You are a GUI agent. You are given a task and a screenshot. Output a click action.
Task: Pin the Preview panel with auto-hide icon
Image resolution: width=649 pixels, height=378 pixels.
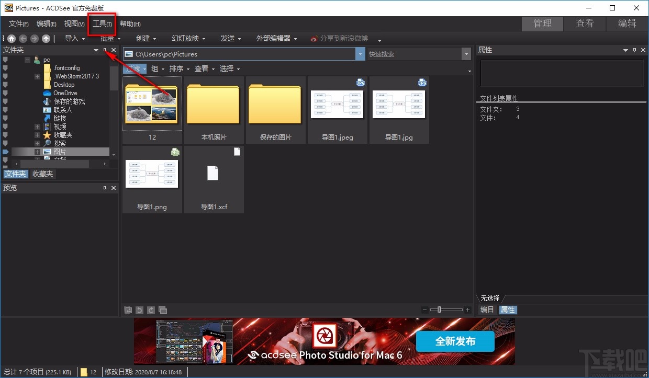105,188
